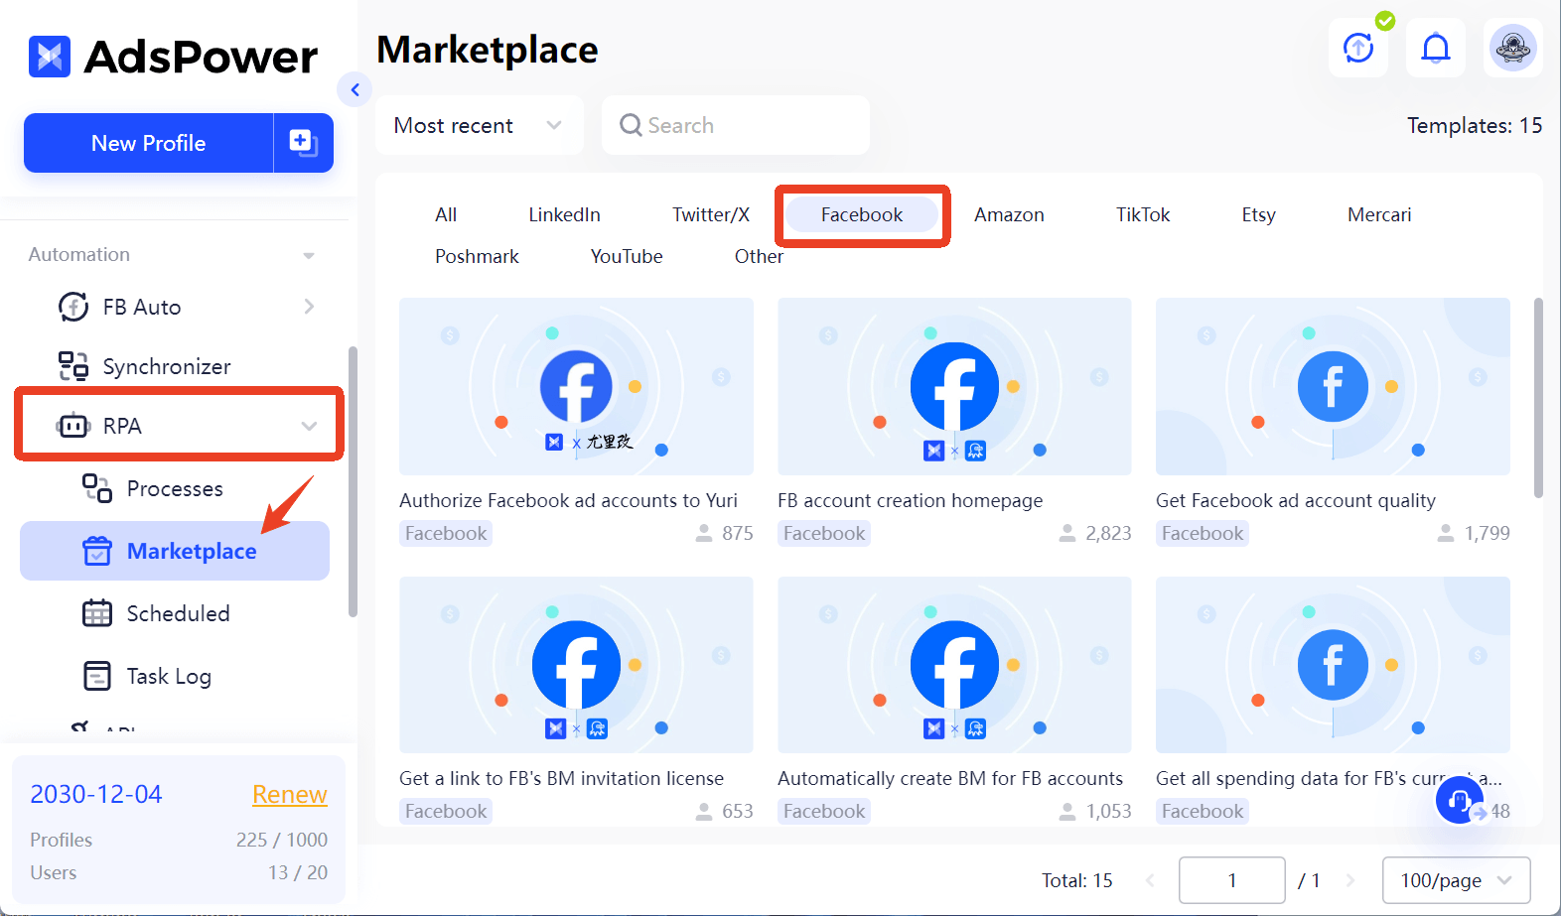Click the RPA robot icon
This screenshot has width=1561, height=916.
[x=73, y=426]
